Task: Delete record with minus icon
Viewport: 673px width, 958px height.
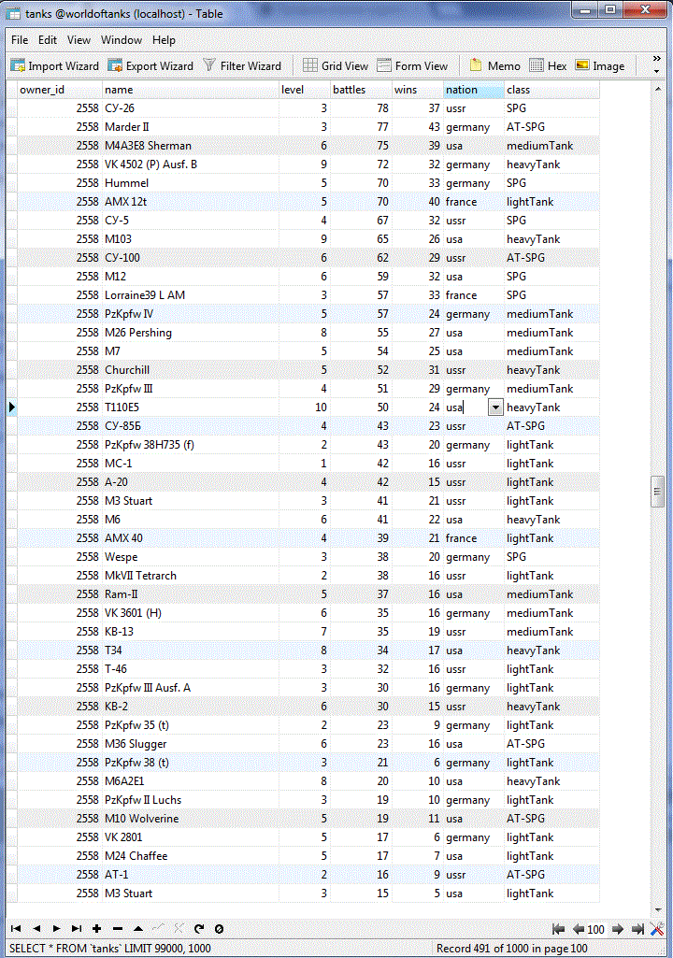Action: [118, 929]
